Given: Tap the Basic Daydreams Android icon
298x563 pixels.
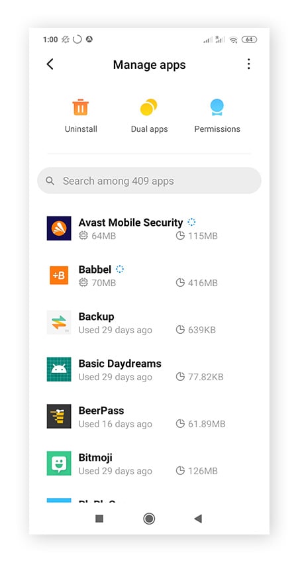Looking at the screenshot, I should (59, 370).
